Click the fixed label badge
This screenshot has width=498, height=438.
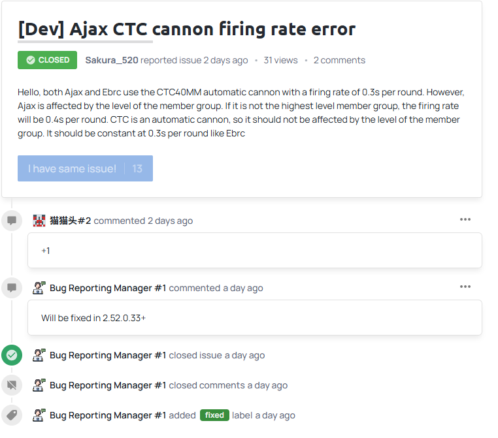pyautogui.click(x=214, y=415)
